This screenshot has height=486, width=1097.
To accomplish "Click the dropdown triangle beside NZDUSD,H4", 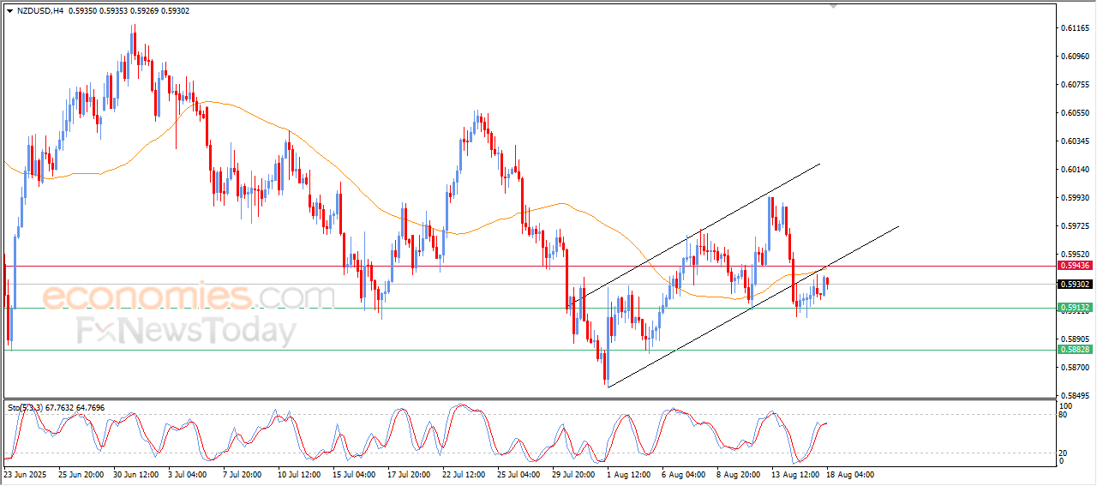I will [9, 11].
